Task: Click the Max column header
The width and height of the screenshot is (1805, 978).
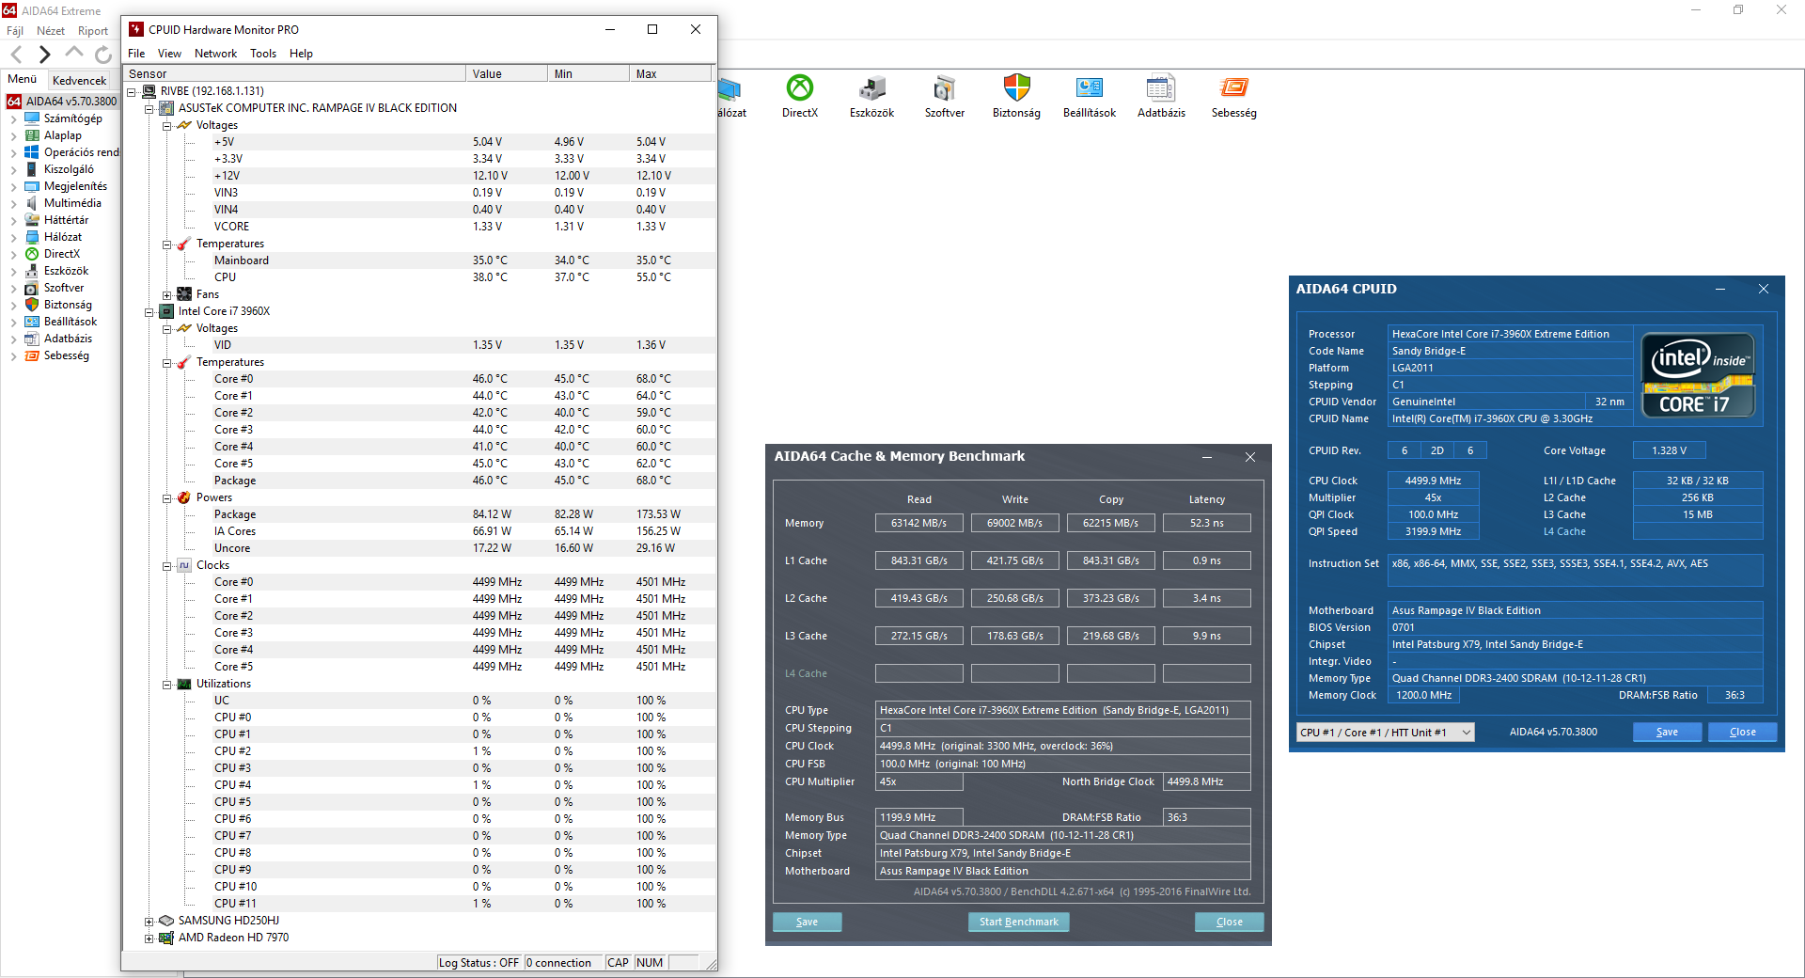Action: click(x=670, y=73)
